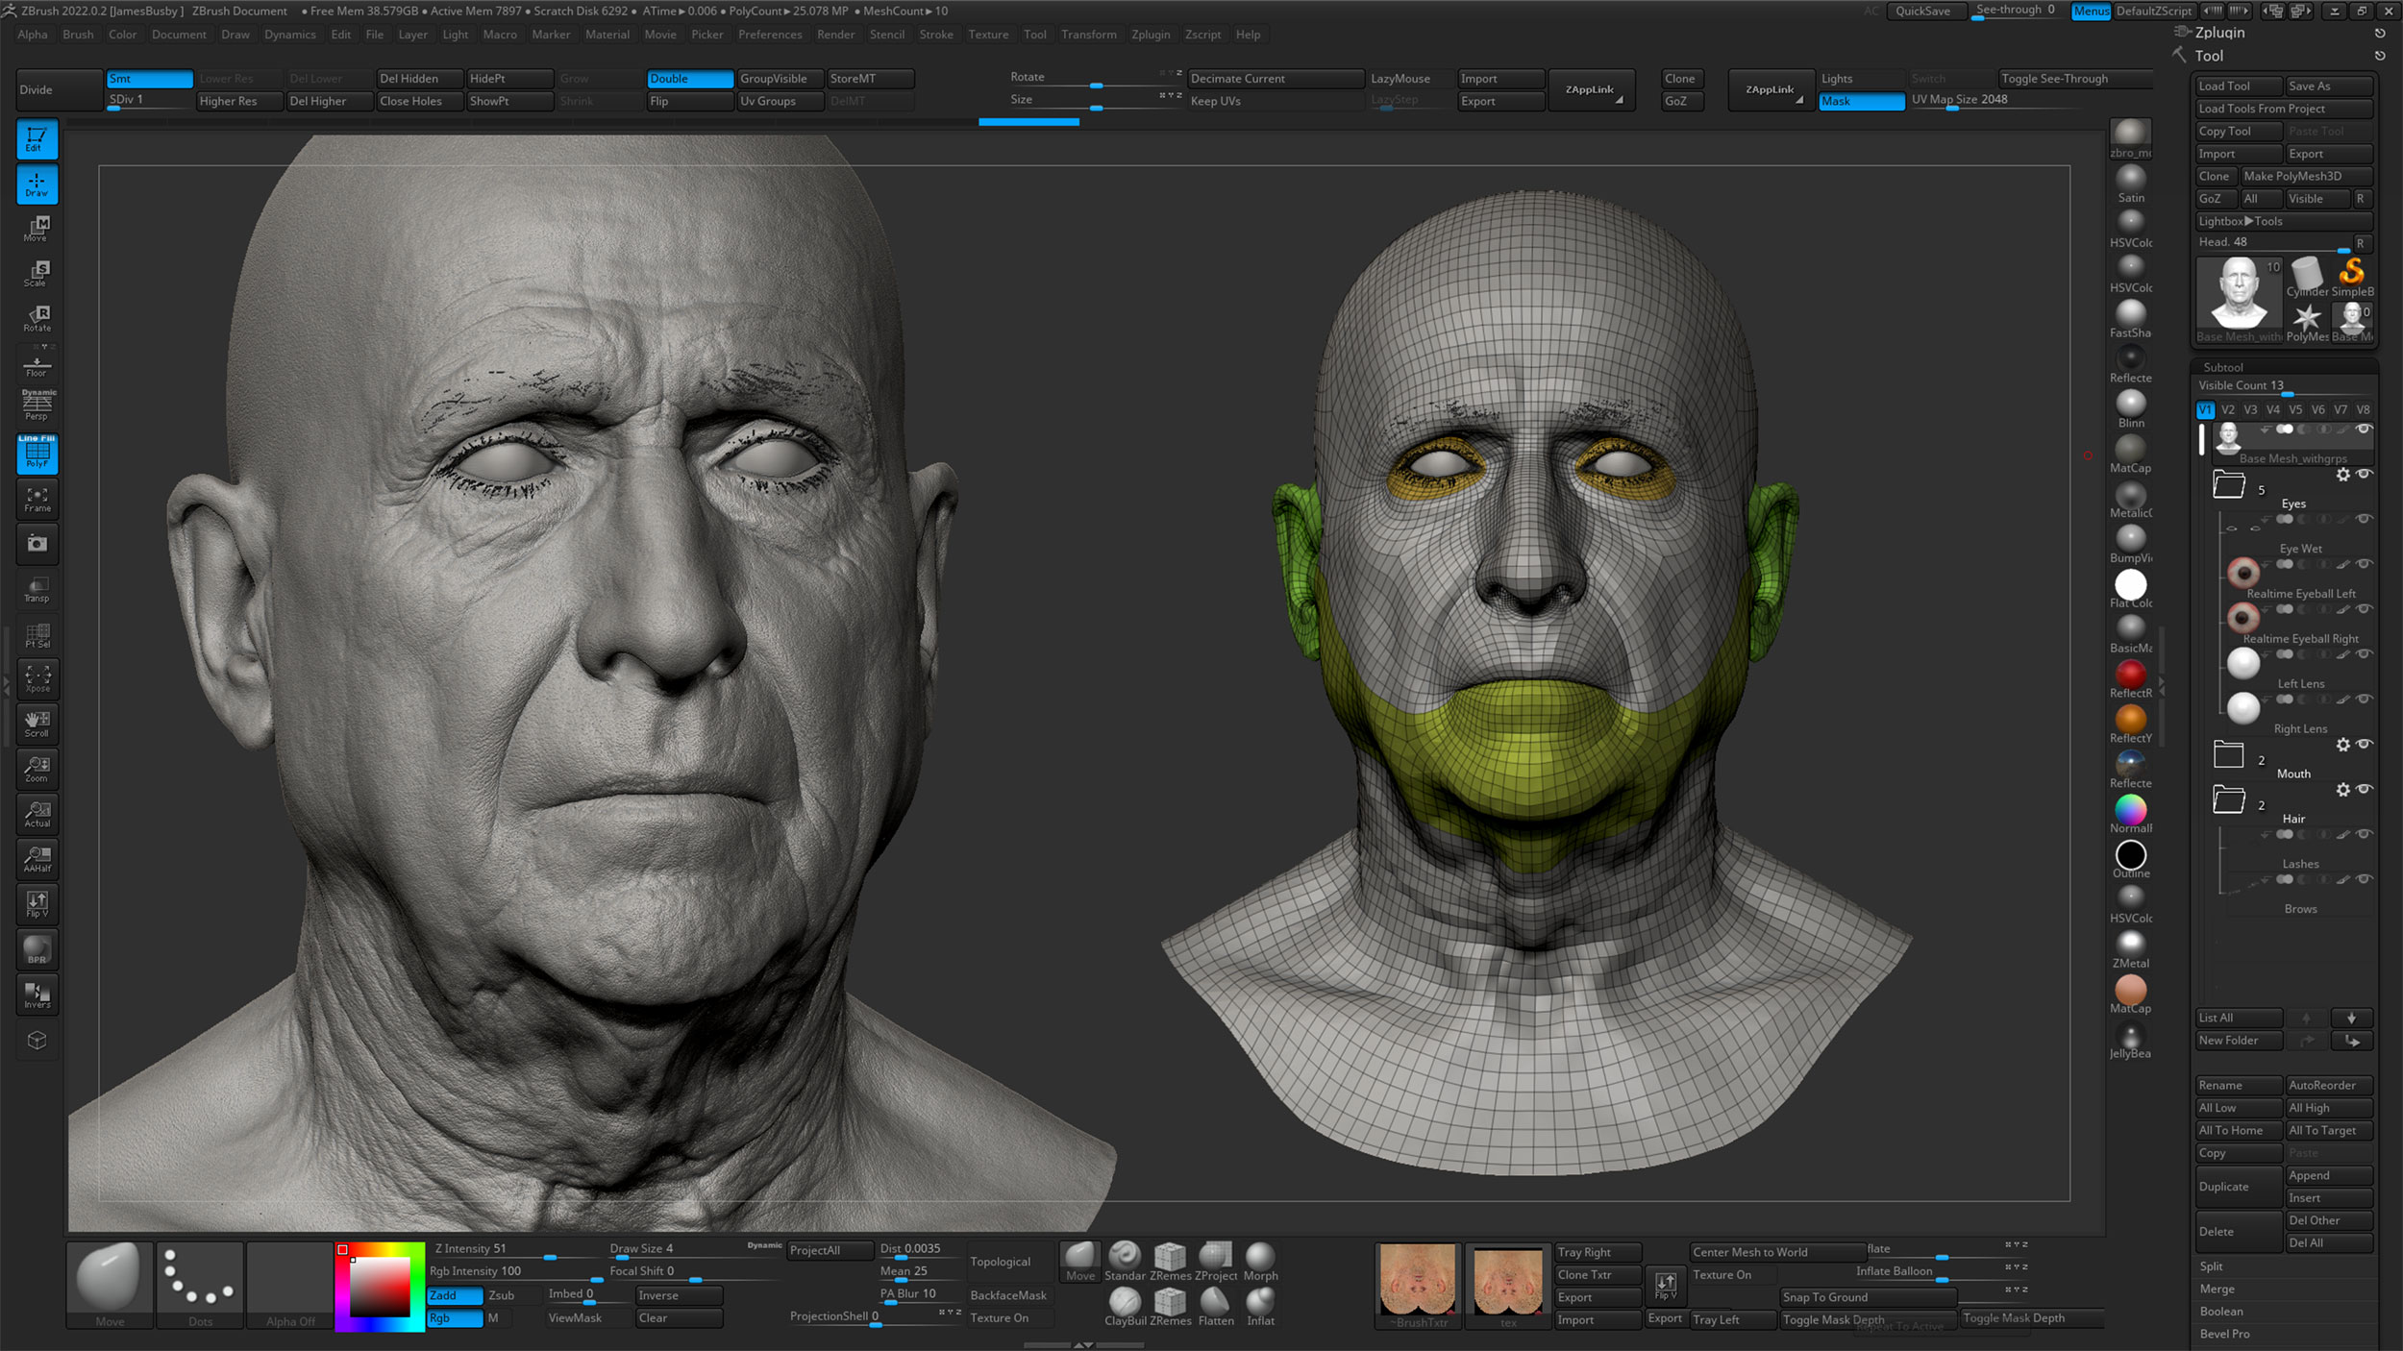Toggle PolyF line fill display
Viewport: 2403px width, 1351px height.
pyautogui.click(x=37, y=453)
